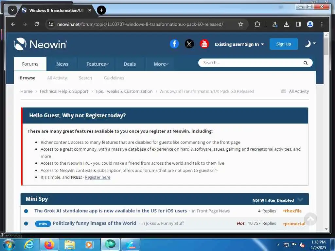Image resolution: width=335 pixels, height=251 pixels.
Task: Open the browser three-dot menu
Action: (322, 24)
